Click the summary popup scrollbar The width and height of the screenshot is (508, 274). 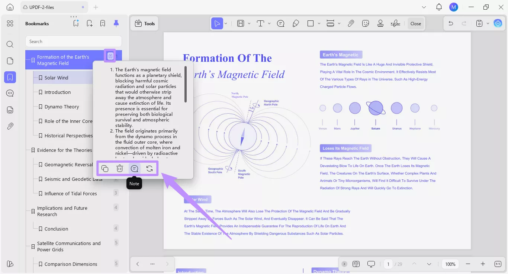point(186,84)
